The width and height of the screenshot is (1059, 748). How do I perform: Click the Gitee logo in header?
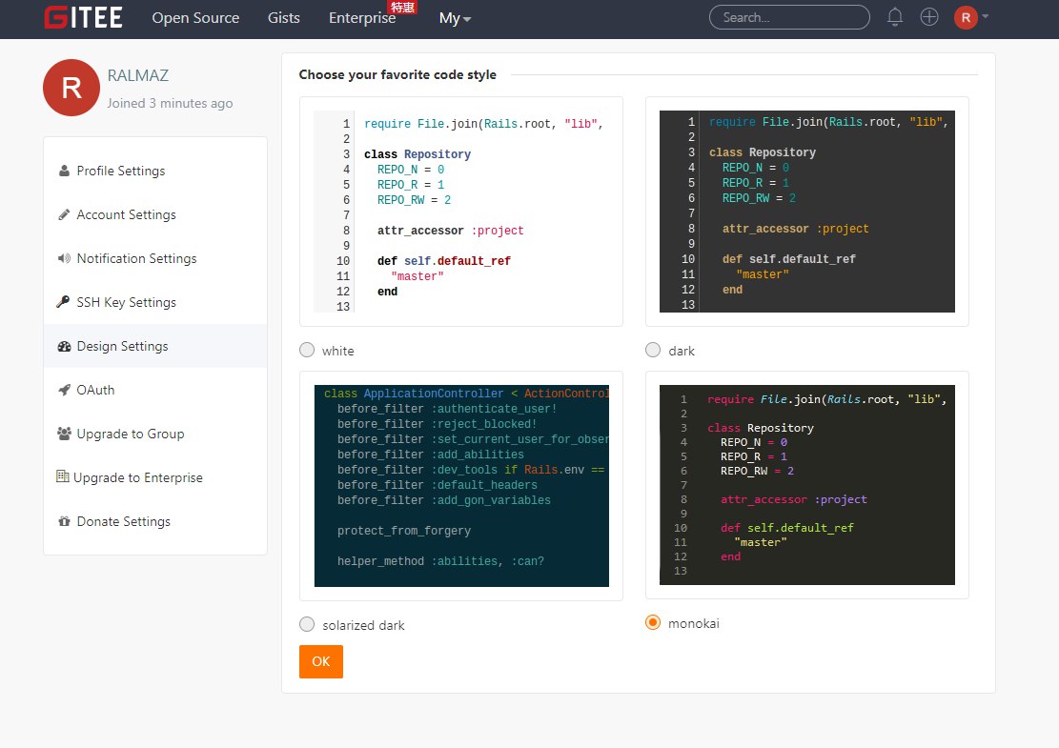point(83,17)
